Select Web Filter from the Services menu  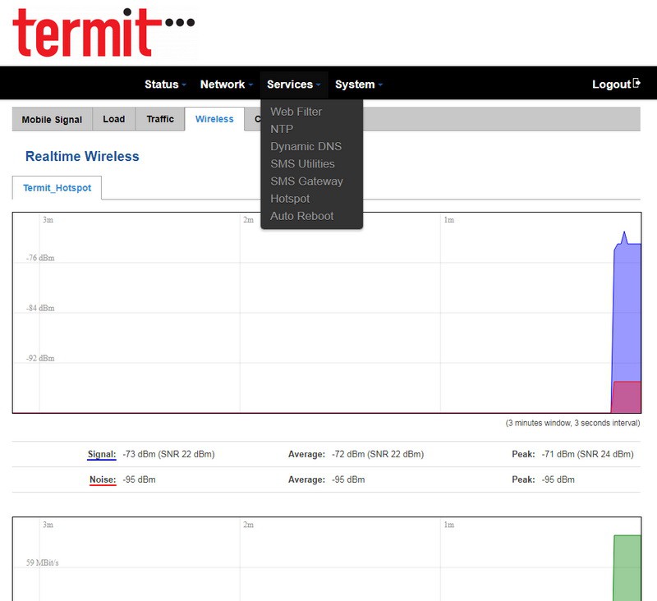296,112
